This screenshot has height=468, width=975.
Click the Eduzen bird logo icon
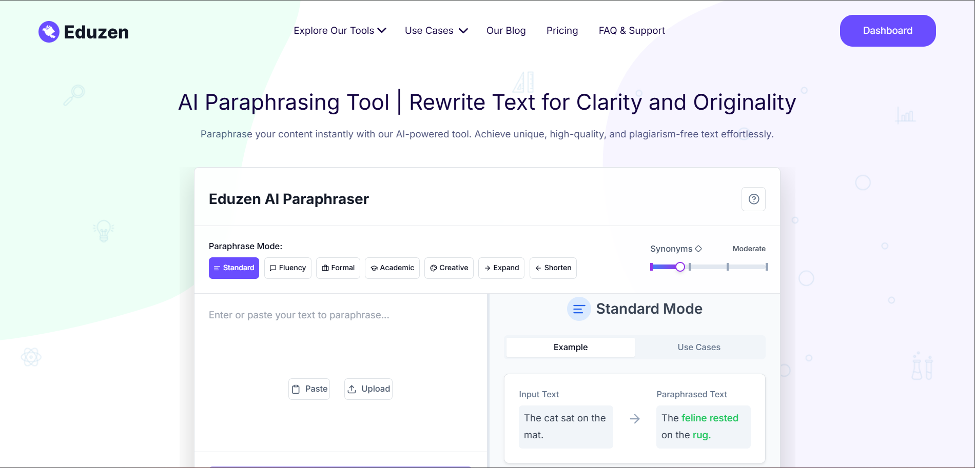pos(49,32)
